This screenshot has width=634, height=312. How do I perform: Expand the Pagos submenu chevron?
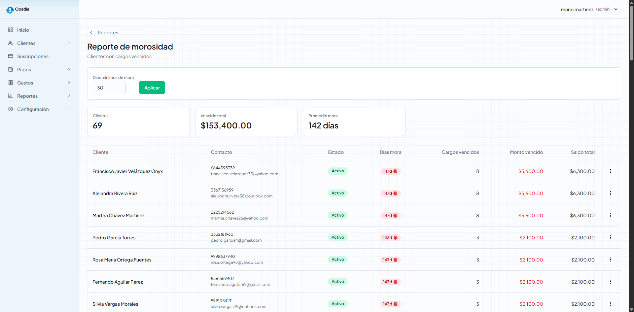tap(69, 69)
